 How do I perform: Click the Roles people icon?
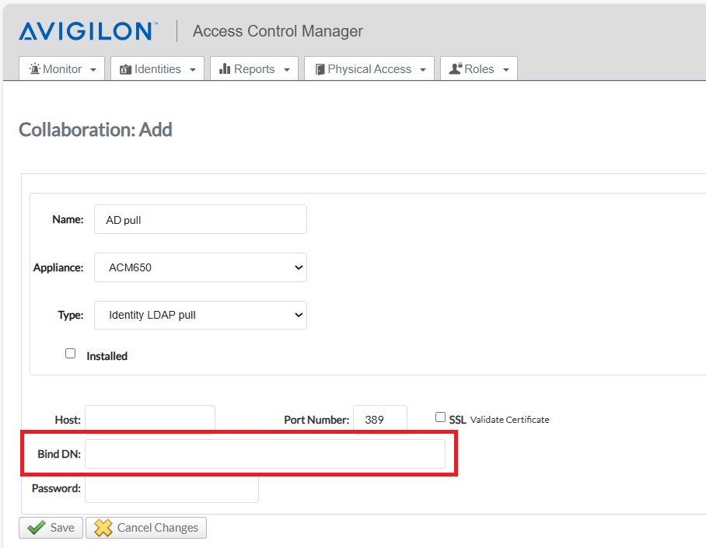click(455, 68)
